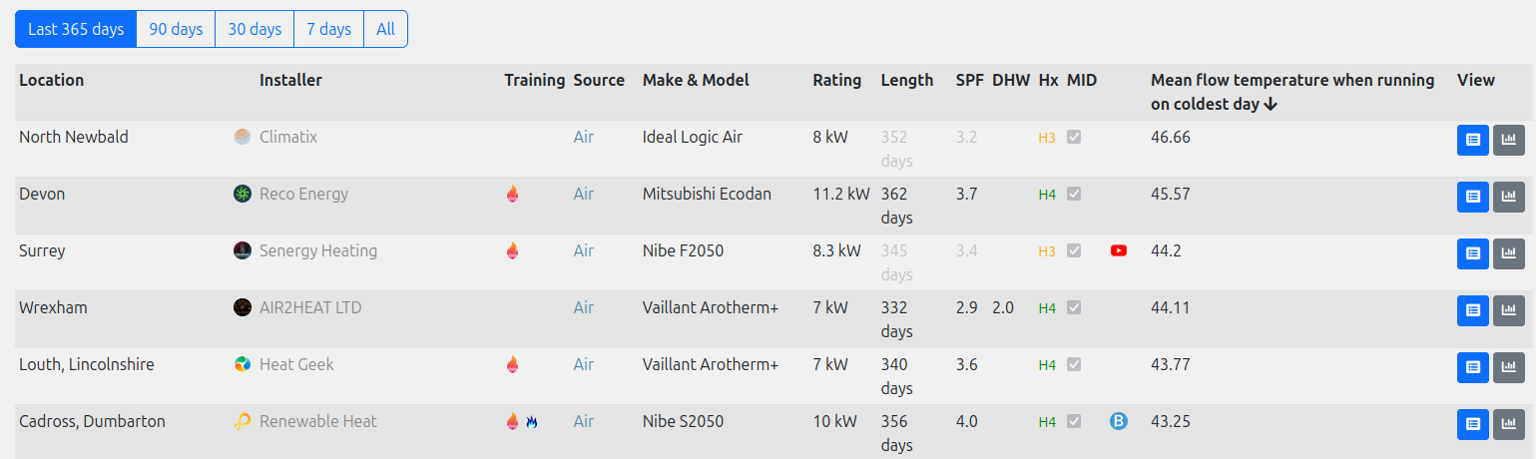
Task: Open list view for Louth, Lincolnshire row
Action: (x=1473, y=368)
